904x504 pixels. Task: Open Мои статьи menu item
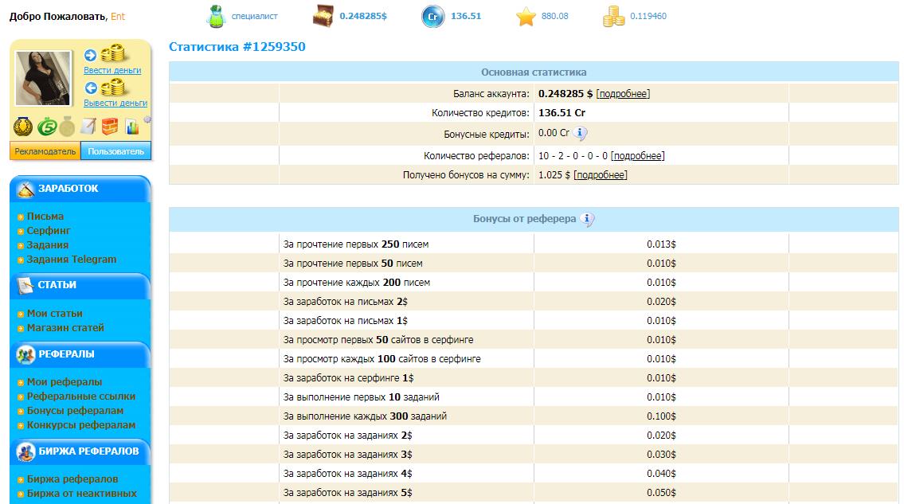(55, 314)
